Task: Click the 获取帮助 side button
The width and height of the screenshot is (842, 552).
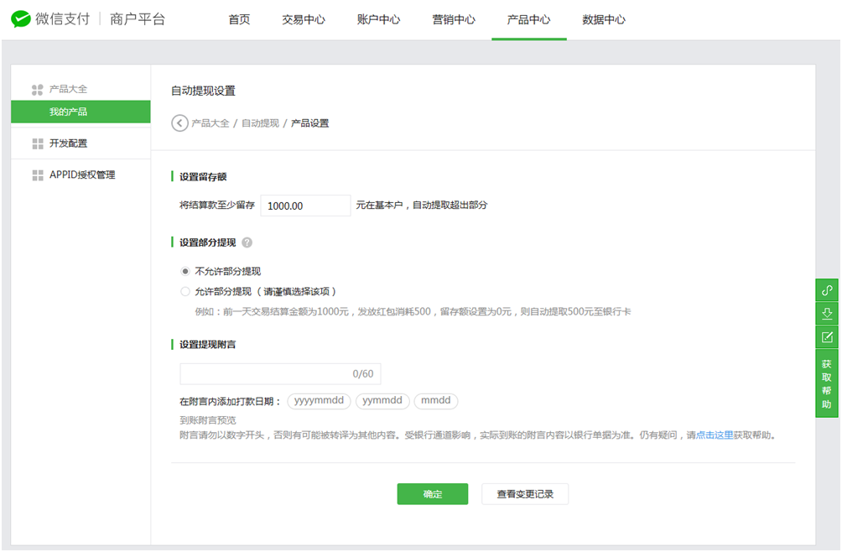Action: (x=827, y=384)
